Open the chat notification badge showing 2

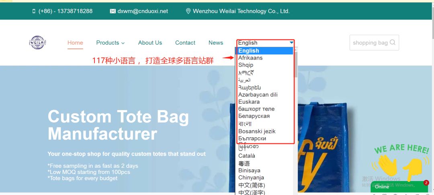pyautogui.click(x=426, y=183)
